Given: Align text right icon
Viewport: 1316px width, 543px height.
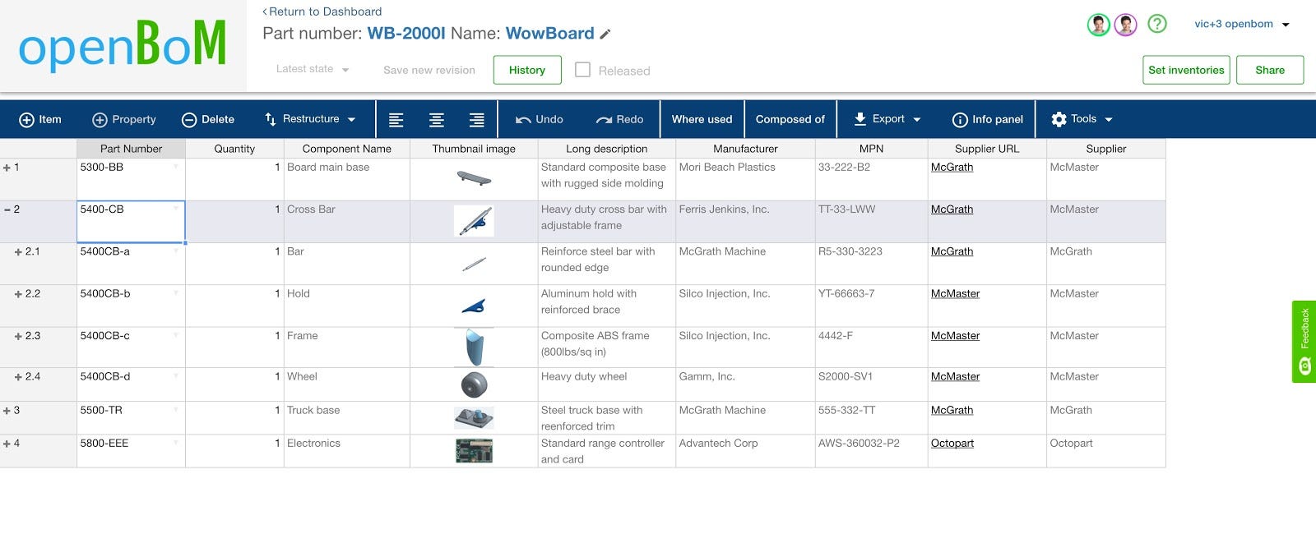Looking at the screenshot, I should coord(477,120).
